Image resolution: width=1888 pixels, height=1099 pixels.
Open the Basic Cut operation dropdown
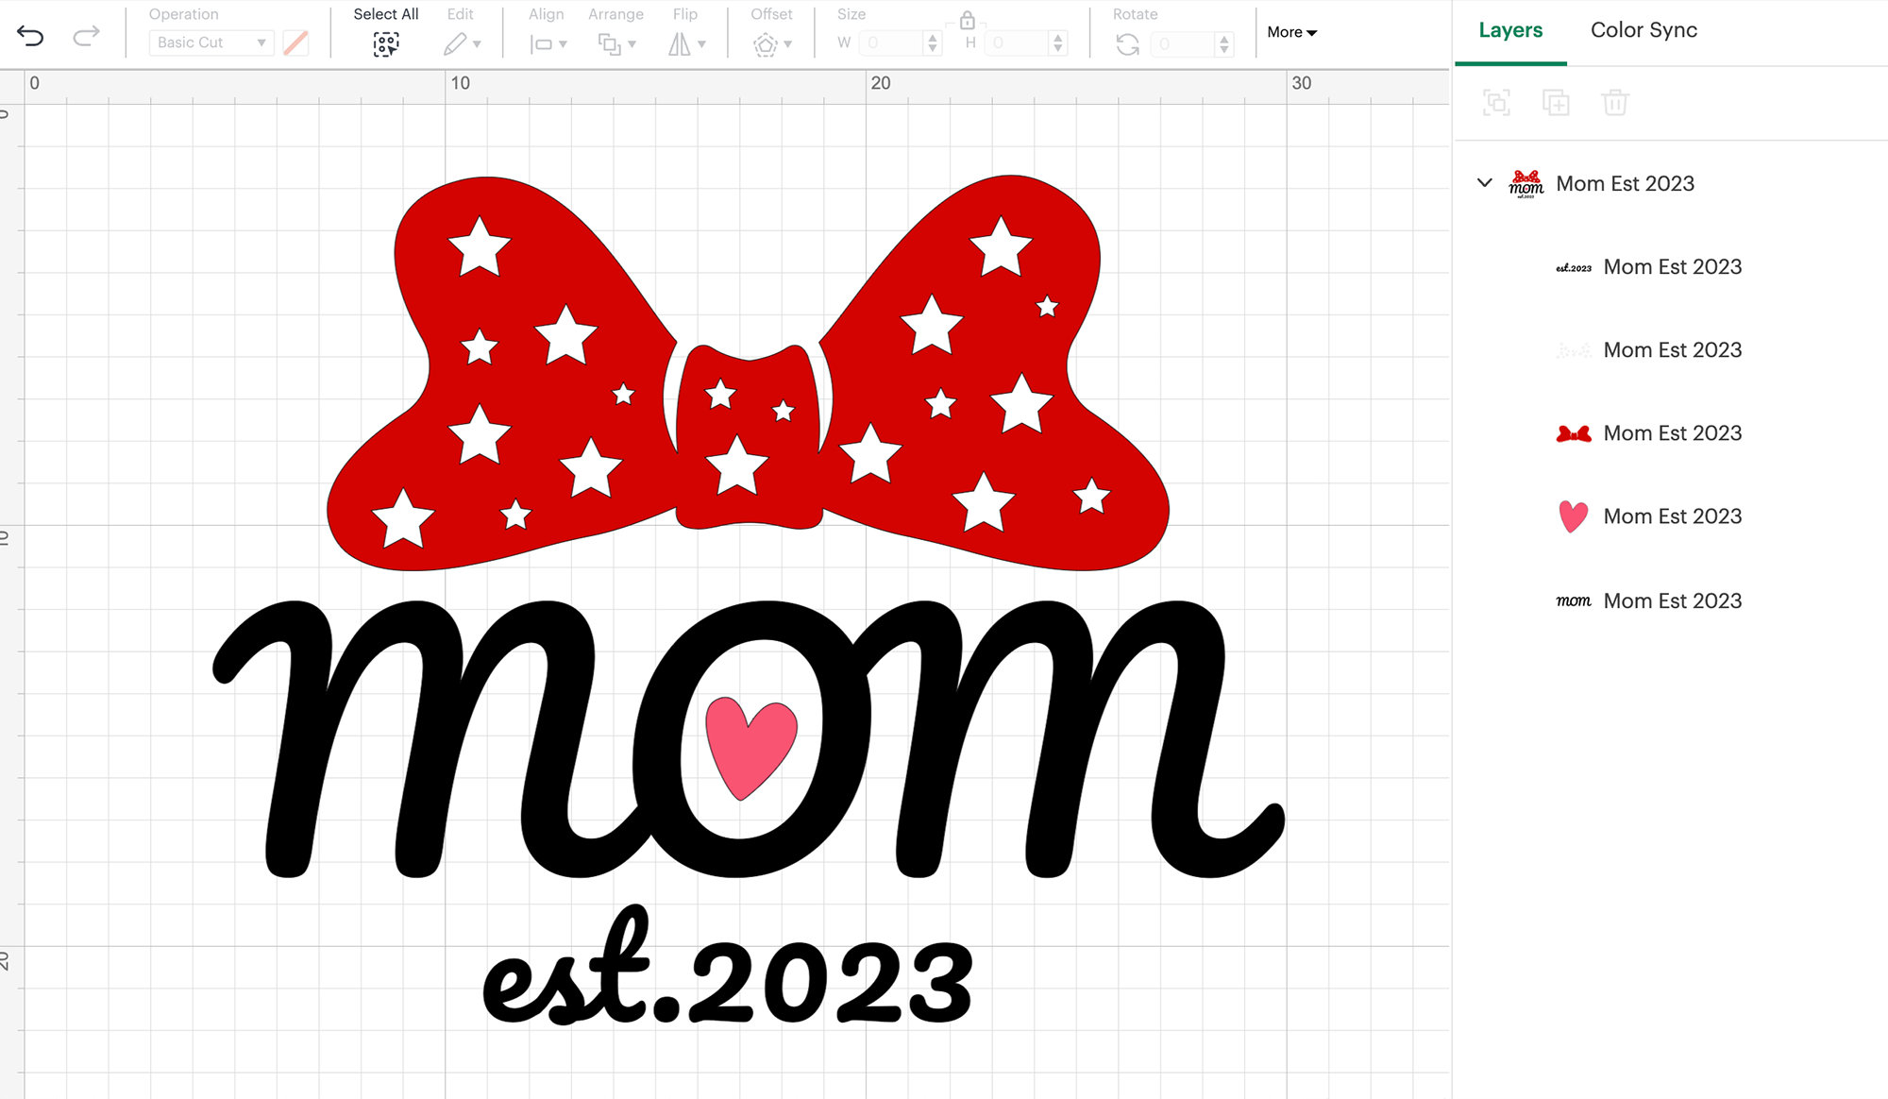click(210, 42)
